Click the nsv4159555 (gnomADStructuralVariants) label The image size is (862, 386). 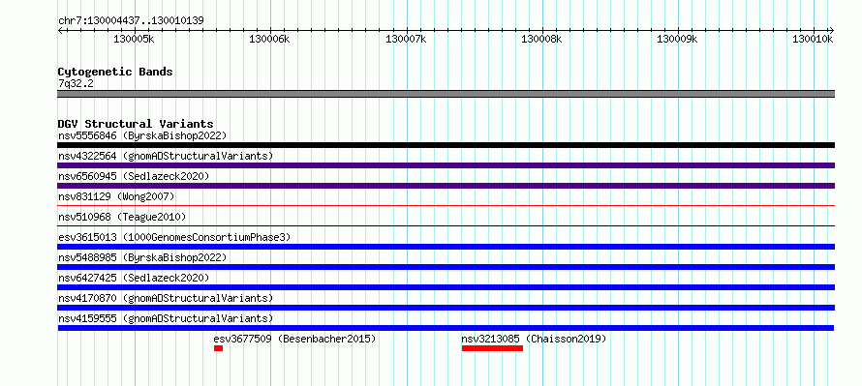click(166, 318)
